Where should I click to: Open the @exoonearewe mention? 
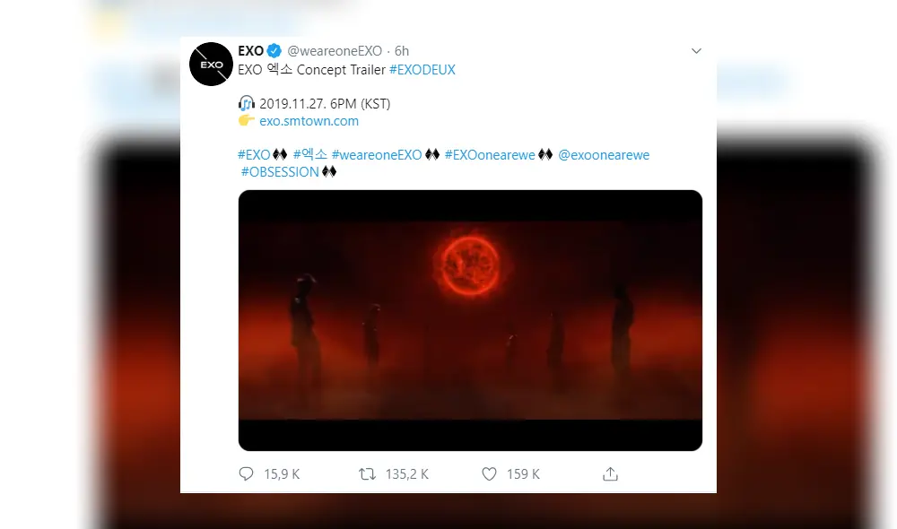pos(606,154)
